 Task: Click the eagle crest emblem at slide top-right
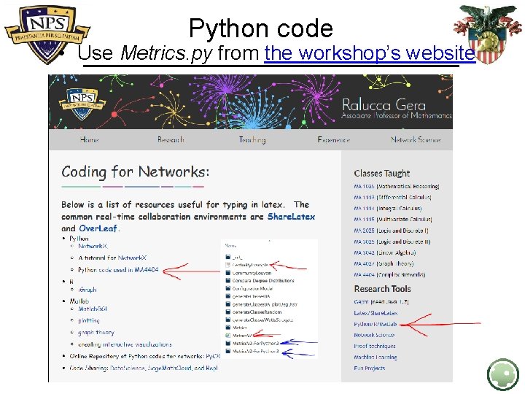[487, 34]
